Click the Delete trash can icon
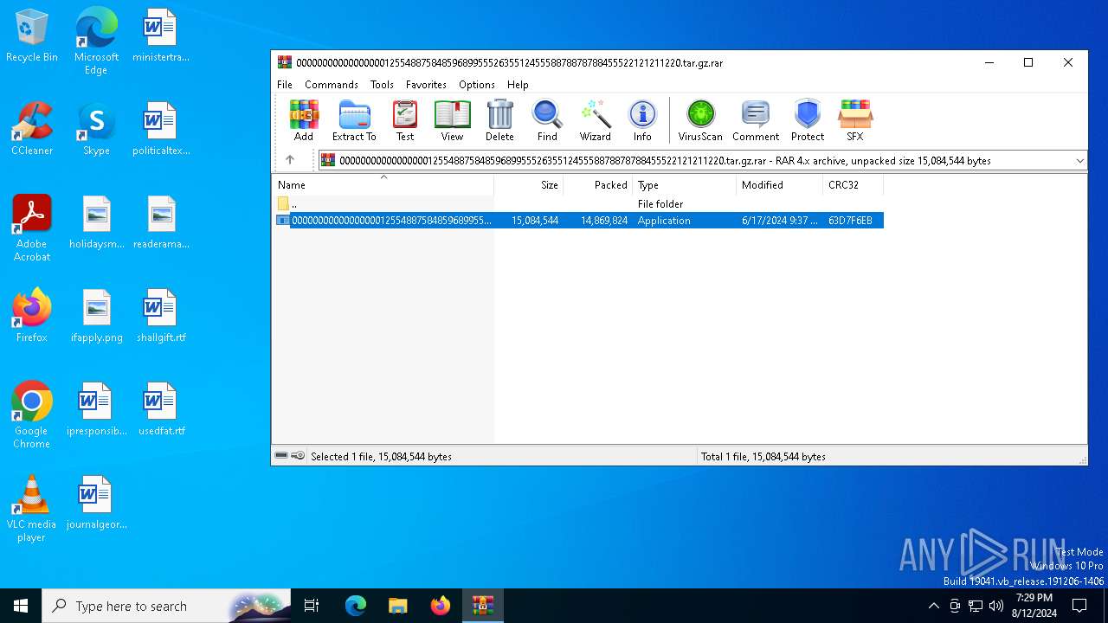The height and width of the screenshot is (623, 1108). tap(499, 120)
